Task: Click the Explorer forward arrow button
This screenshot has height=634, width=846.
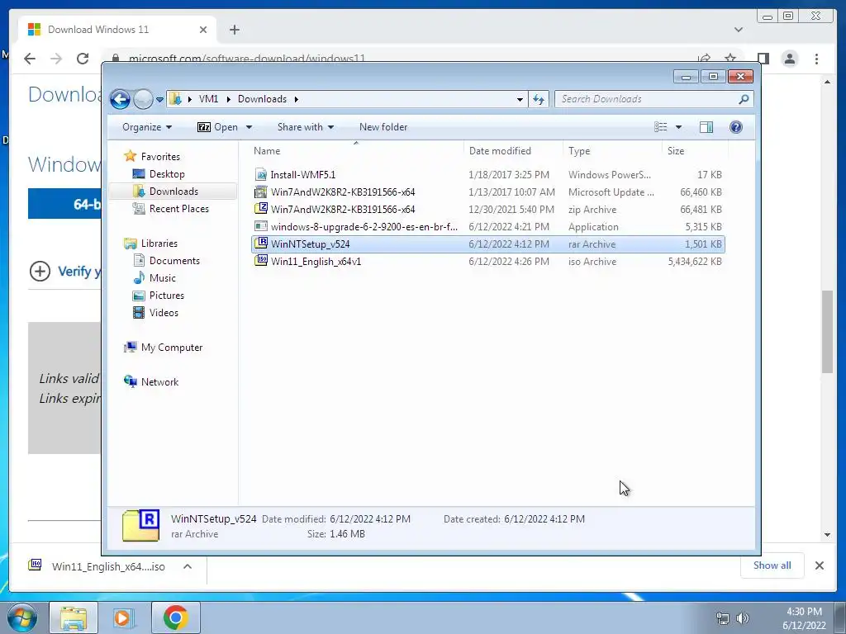Action: tap(143, 99)
